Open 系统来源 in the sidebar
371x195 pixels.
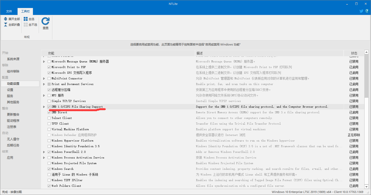[x=13, y=59]
